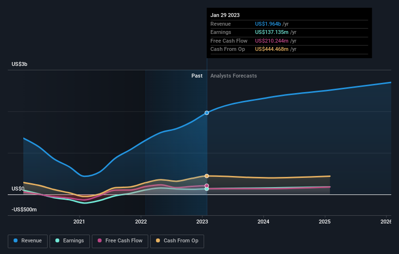Click the Jan 29 2023 tooltip date
Viewport: 399px width, 254px height.
click(225, 15)
